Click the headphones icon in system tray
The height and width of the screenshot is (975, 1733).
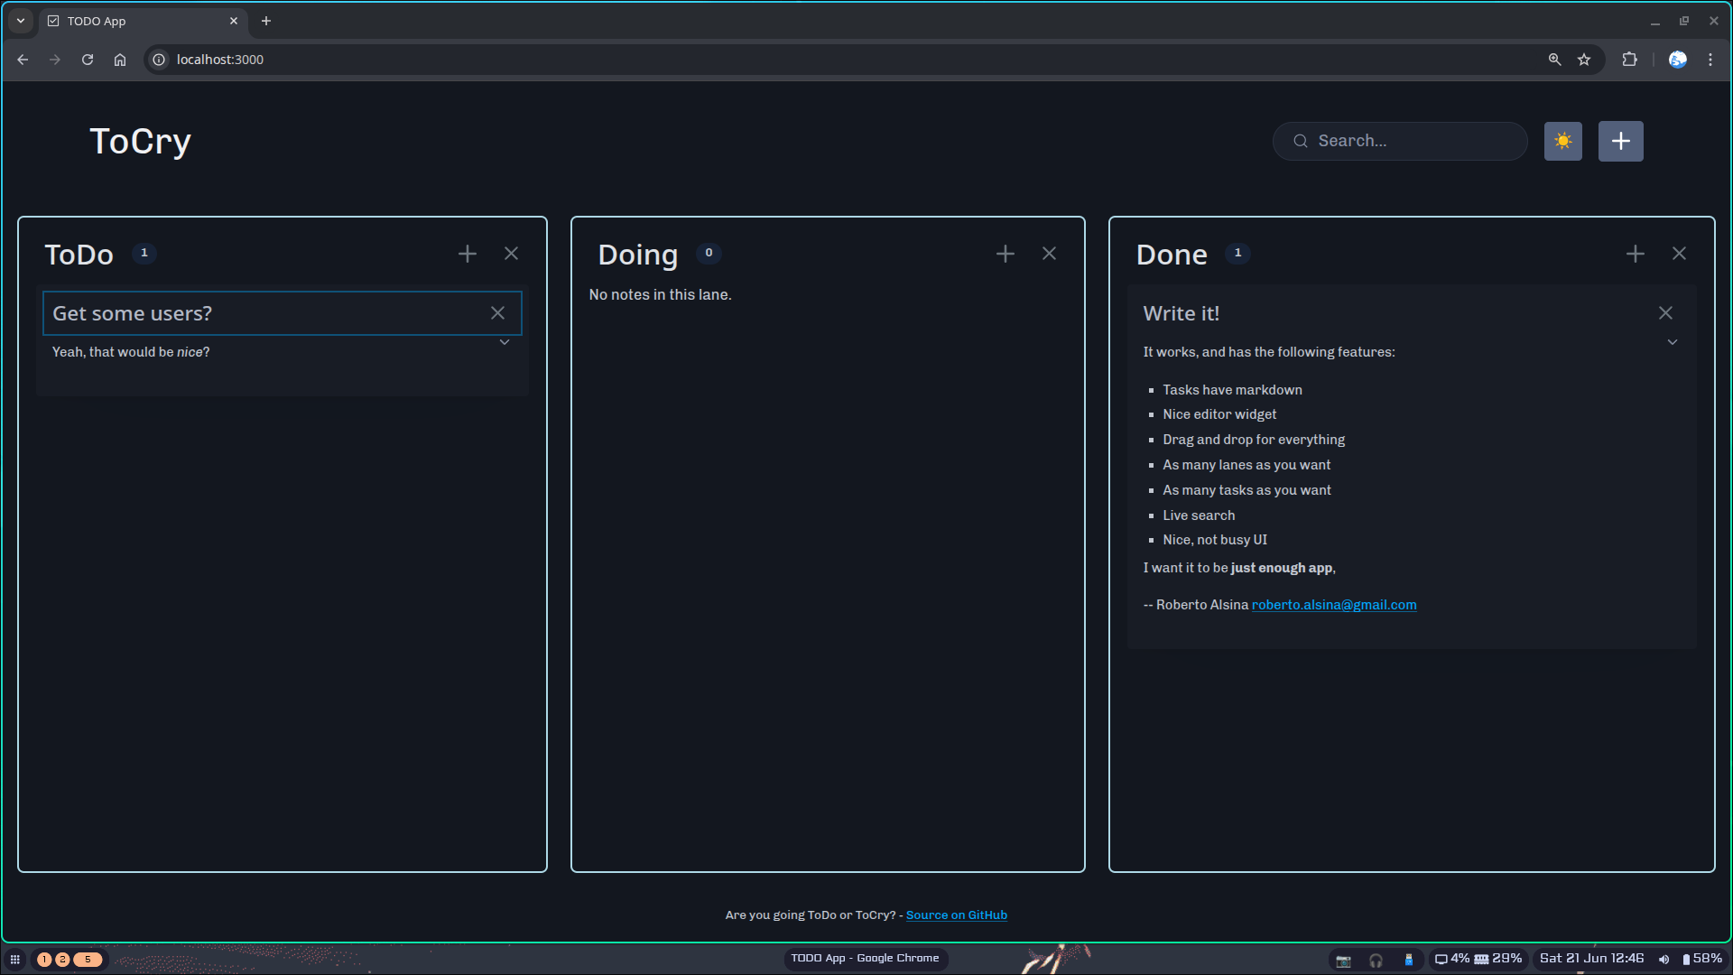(1376, 961)
